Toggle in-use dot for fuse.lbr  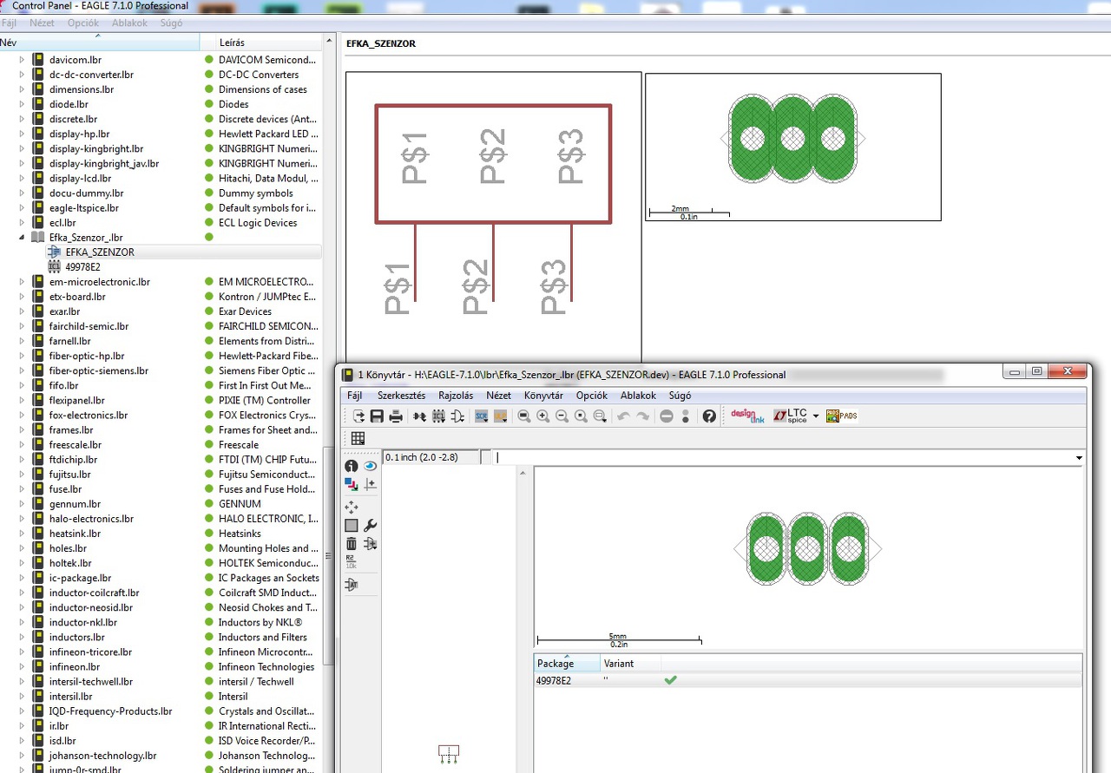(x=209, y=489)
